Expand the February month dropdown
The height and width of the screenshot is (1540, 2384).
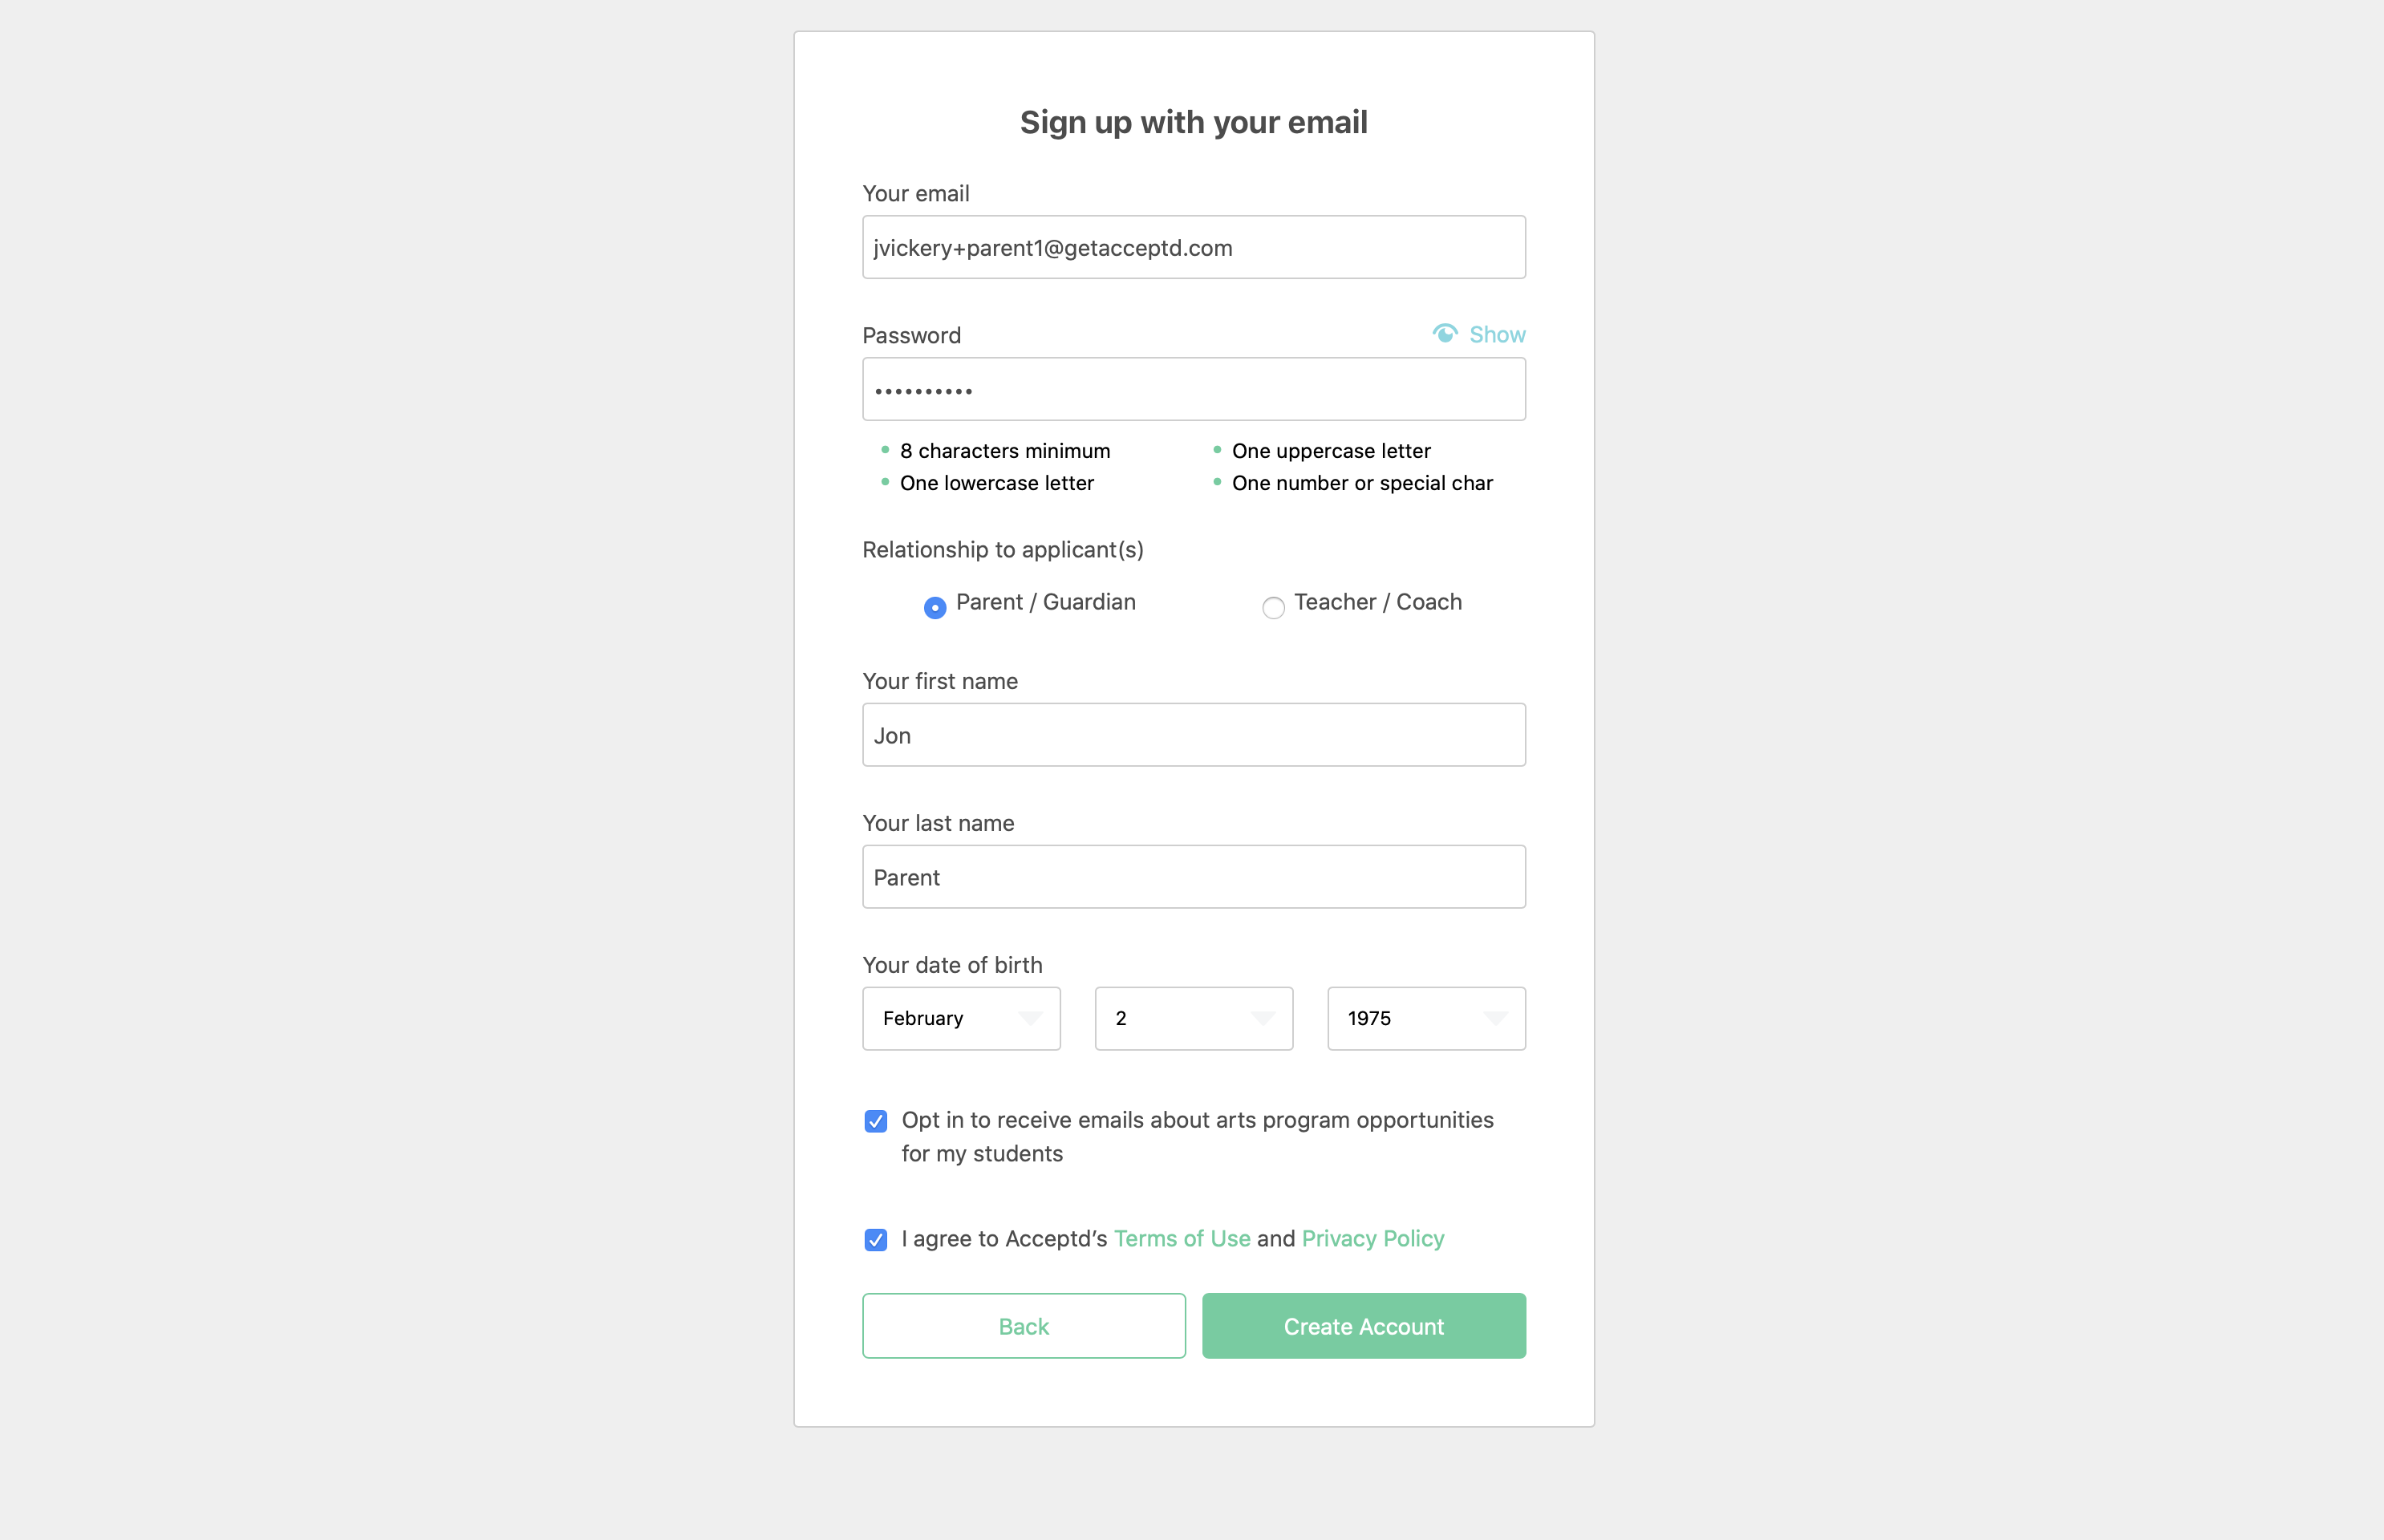[961, 1017]
